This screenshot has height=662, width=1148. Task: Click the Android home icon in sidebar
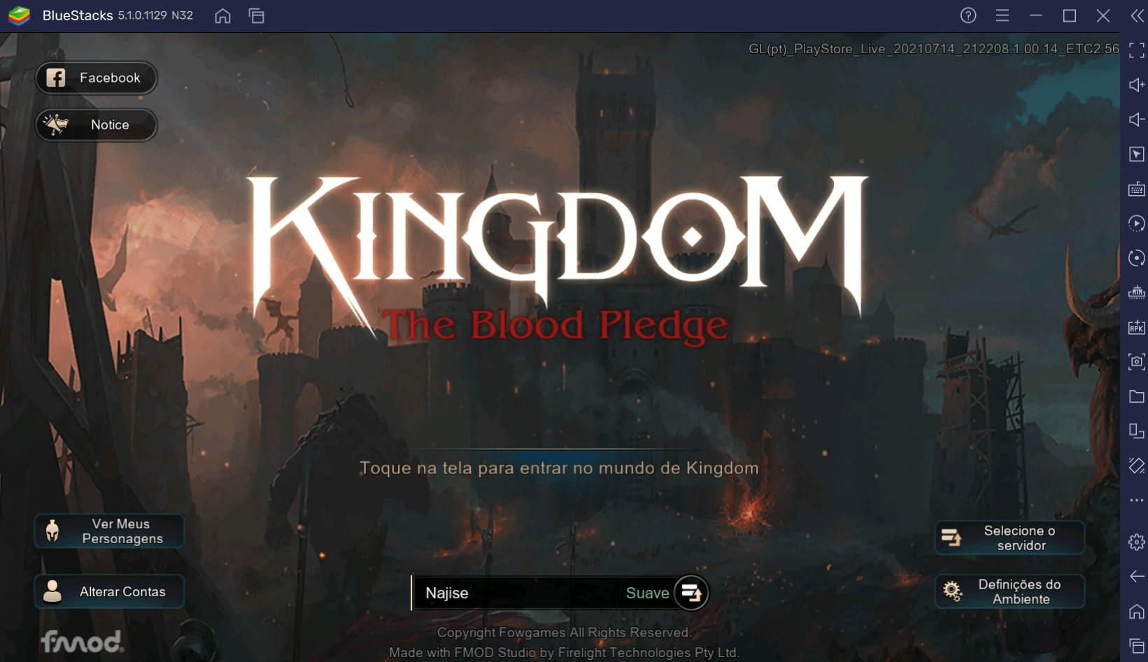coord(1137,611)
